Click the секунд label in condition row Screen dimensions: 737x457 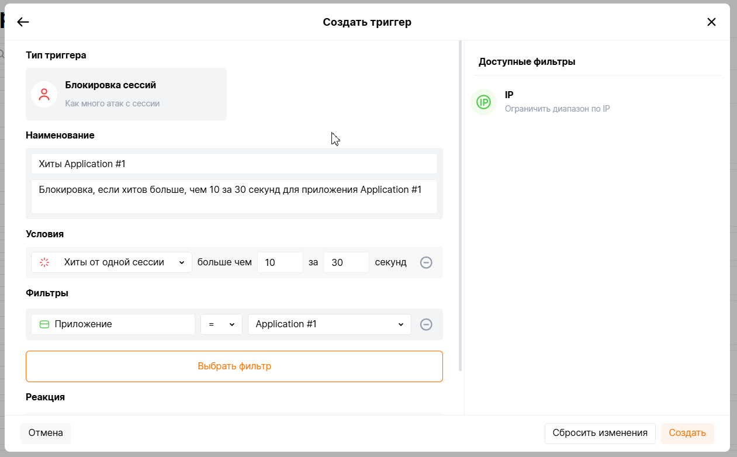click(x=390, y=262)
